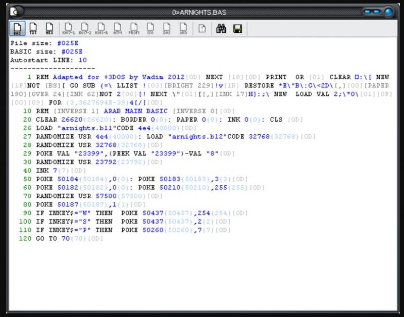Select DOS encoding icon

point(167,29)
